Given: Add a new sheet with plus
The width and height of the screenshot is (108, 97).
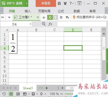Looking at the screenshot, I should click(47, 88).
